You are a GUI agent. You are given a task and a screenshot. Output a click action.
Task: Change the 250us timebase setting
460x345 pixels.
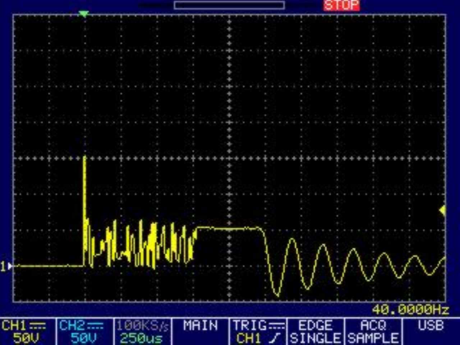[141, 338]
